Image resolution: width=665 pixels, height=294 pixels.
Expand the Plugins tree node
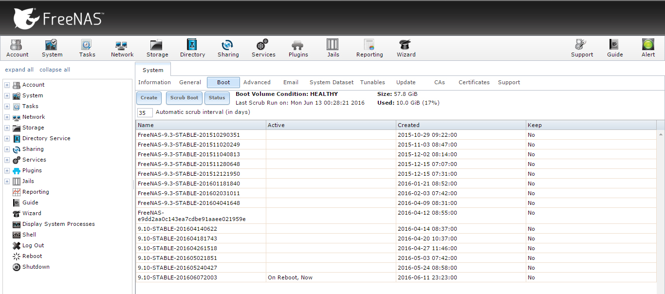click(x=7, y=170)
